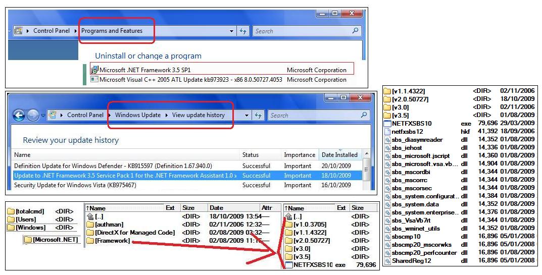Screen dimensions: 542x275
Task: Open address dropdown in Windows Update window
Action: click(x=247, y=116)
